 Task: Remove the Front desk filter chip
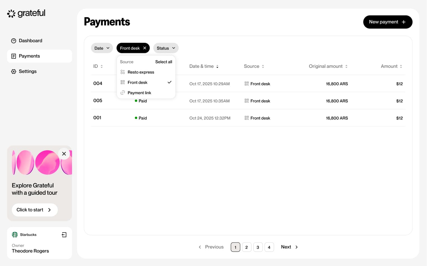click(x=145, y=48)
